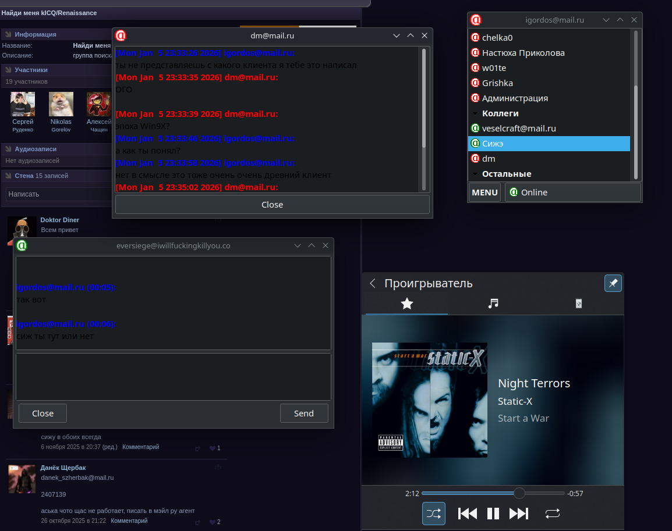This screenshot has width=672, height=531.
Task: Collapse the Стена section
Action: tap(8, 176)
